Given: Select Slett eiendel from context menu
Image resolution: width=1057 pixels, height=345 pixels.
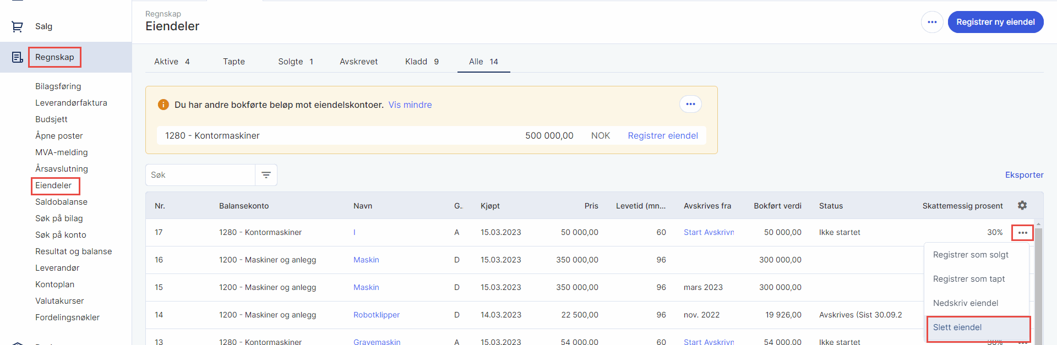Looking at the screenshot, I should 957,327.
